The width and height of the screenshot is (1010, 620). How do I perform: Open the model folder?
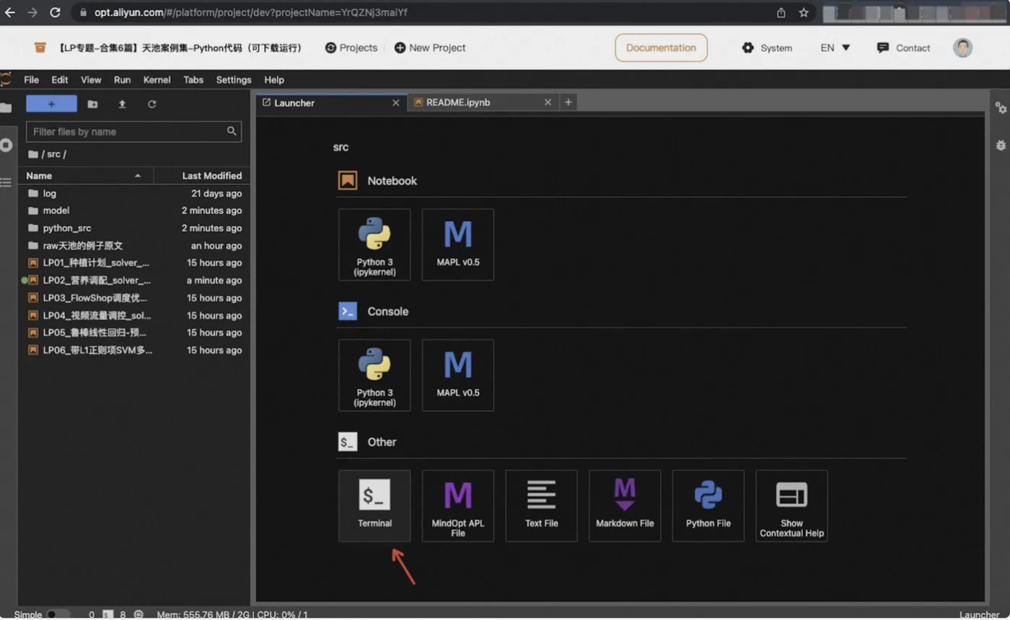pos(134,211)
